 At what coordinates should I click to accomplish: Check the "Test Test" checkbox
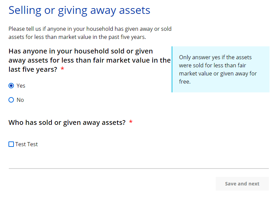tap(11, 144)
